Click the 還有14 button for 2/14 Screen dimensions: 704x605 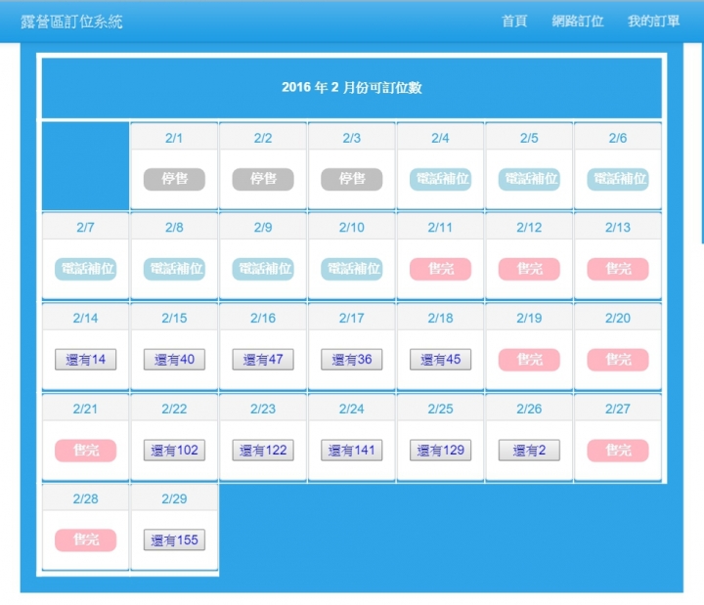point(85,360)
